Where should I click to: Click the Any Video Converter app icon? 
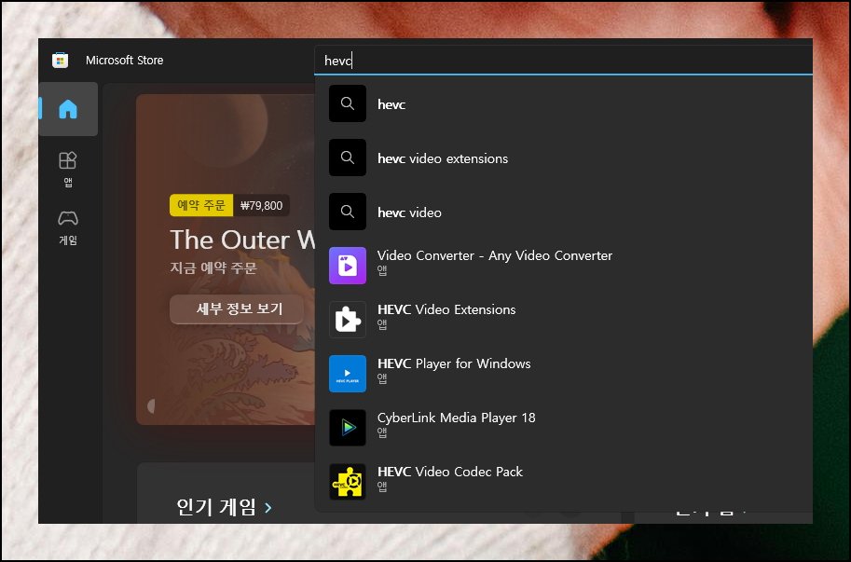348,266
